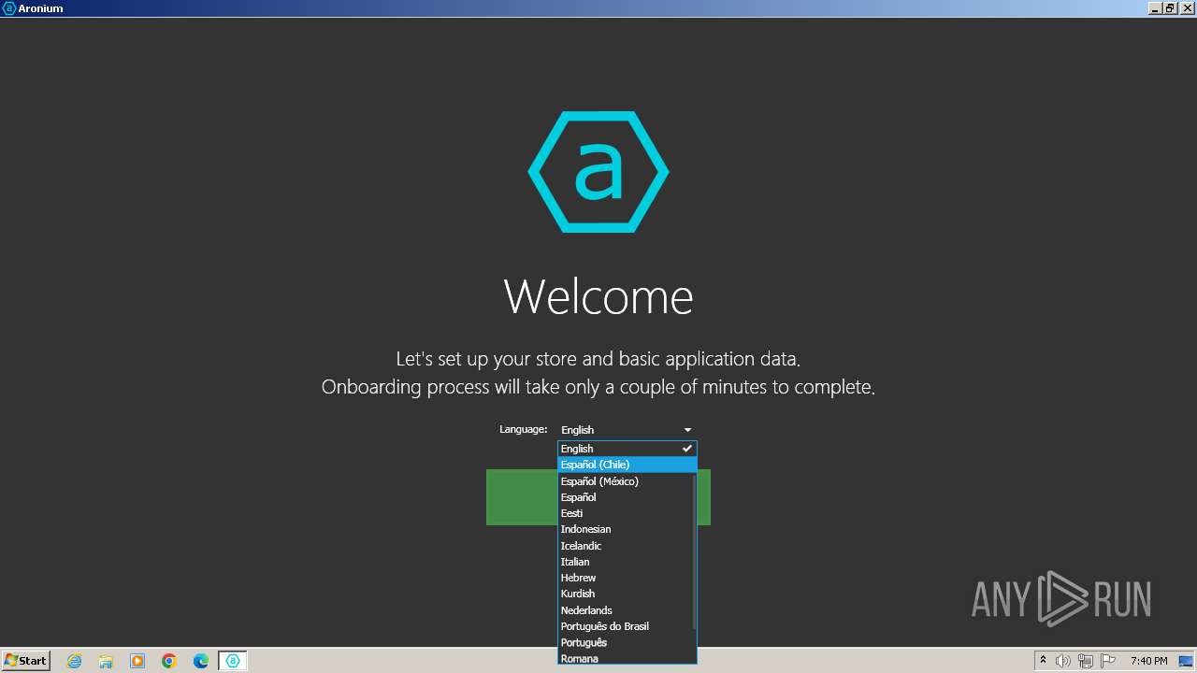Launch Microsoft Edge from the taskbar
The width and height of the screenshot is (1197, 673).
pos(200,661)
